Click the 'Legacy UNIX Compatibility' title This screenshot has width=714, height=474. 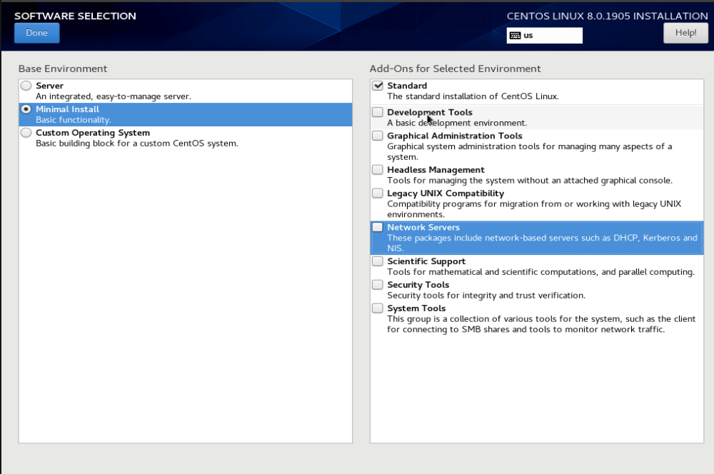pos(446,193)
